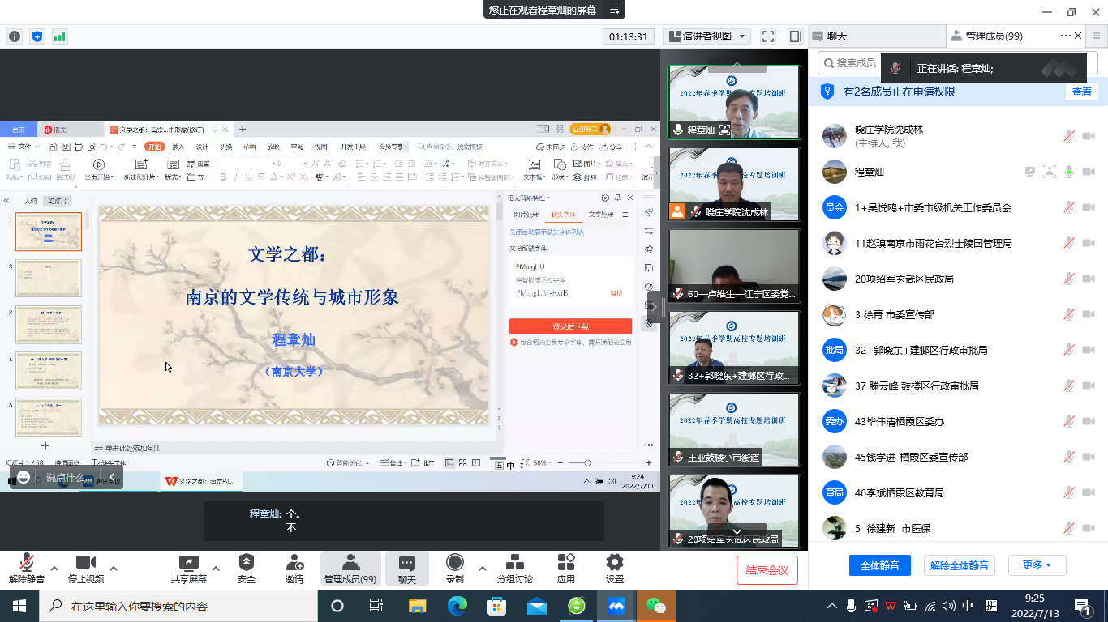Open the 更多 dropdown in member panel
1108x622 pixels.
click(x=1037, y=565)
